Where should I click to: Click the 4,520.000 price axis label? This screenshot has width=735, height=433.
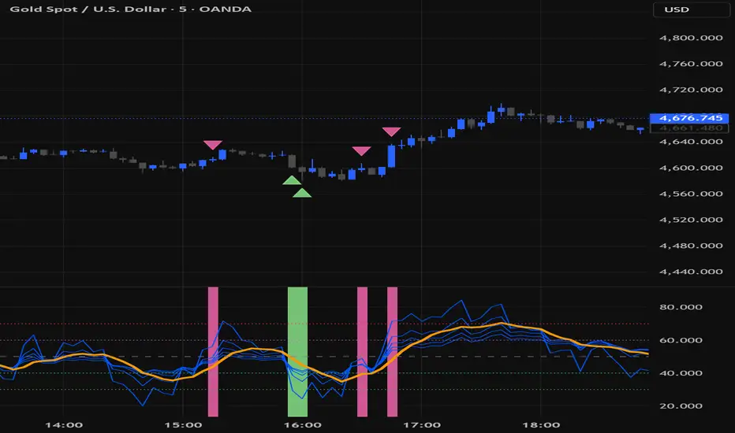(691, 220)
